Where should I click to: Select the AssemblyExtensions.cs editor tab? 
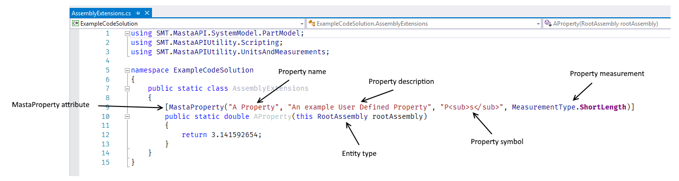tap(111, 13)
